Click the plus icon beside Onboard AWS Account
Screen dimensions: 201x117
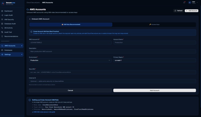click(30, 19)
